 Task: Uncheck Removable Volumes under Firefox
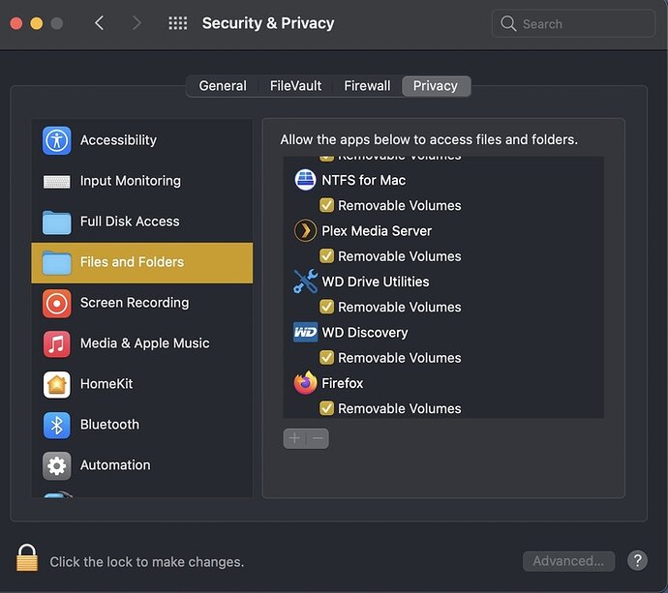[326, 408]
